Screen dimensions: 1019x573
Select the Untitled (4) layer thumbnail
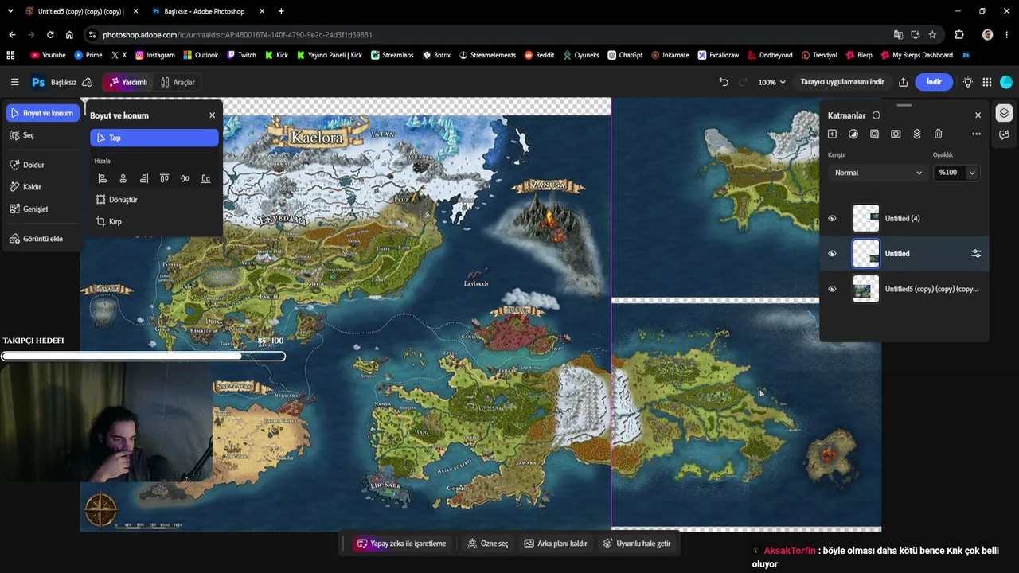(866, 219)
